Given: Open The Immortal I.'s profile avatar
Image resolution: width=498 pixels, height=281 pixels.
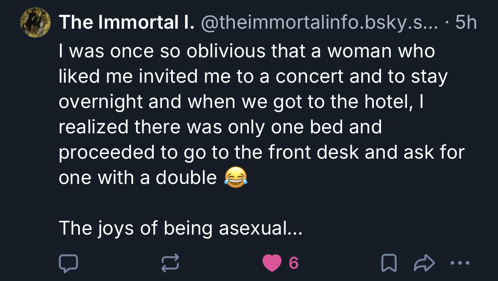Looking at the screenshot, I should (x=36, y=23).
